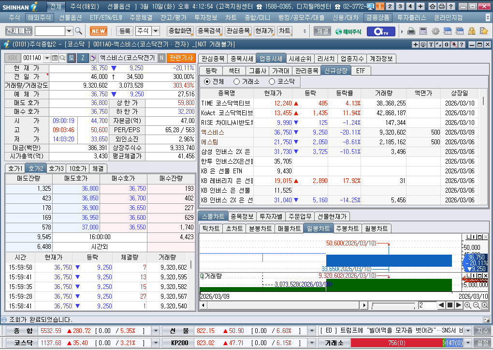Zoom in on the chart

(x=467, y=305)
